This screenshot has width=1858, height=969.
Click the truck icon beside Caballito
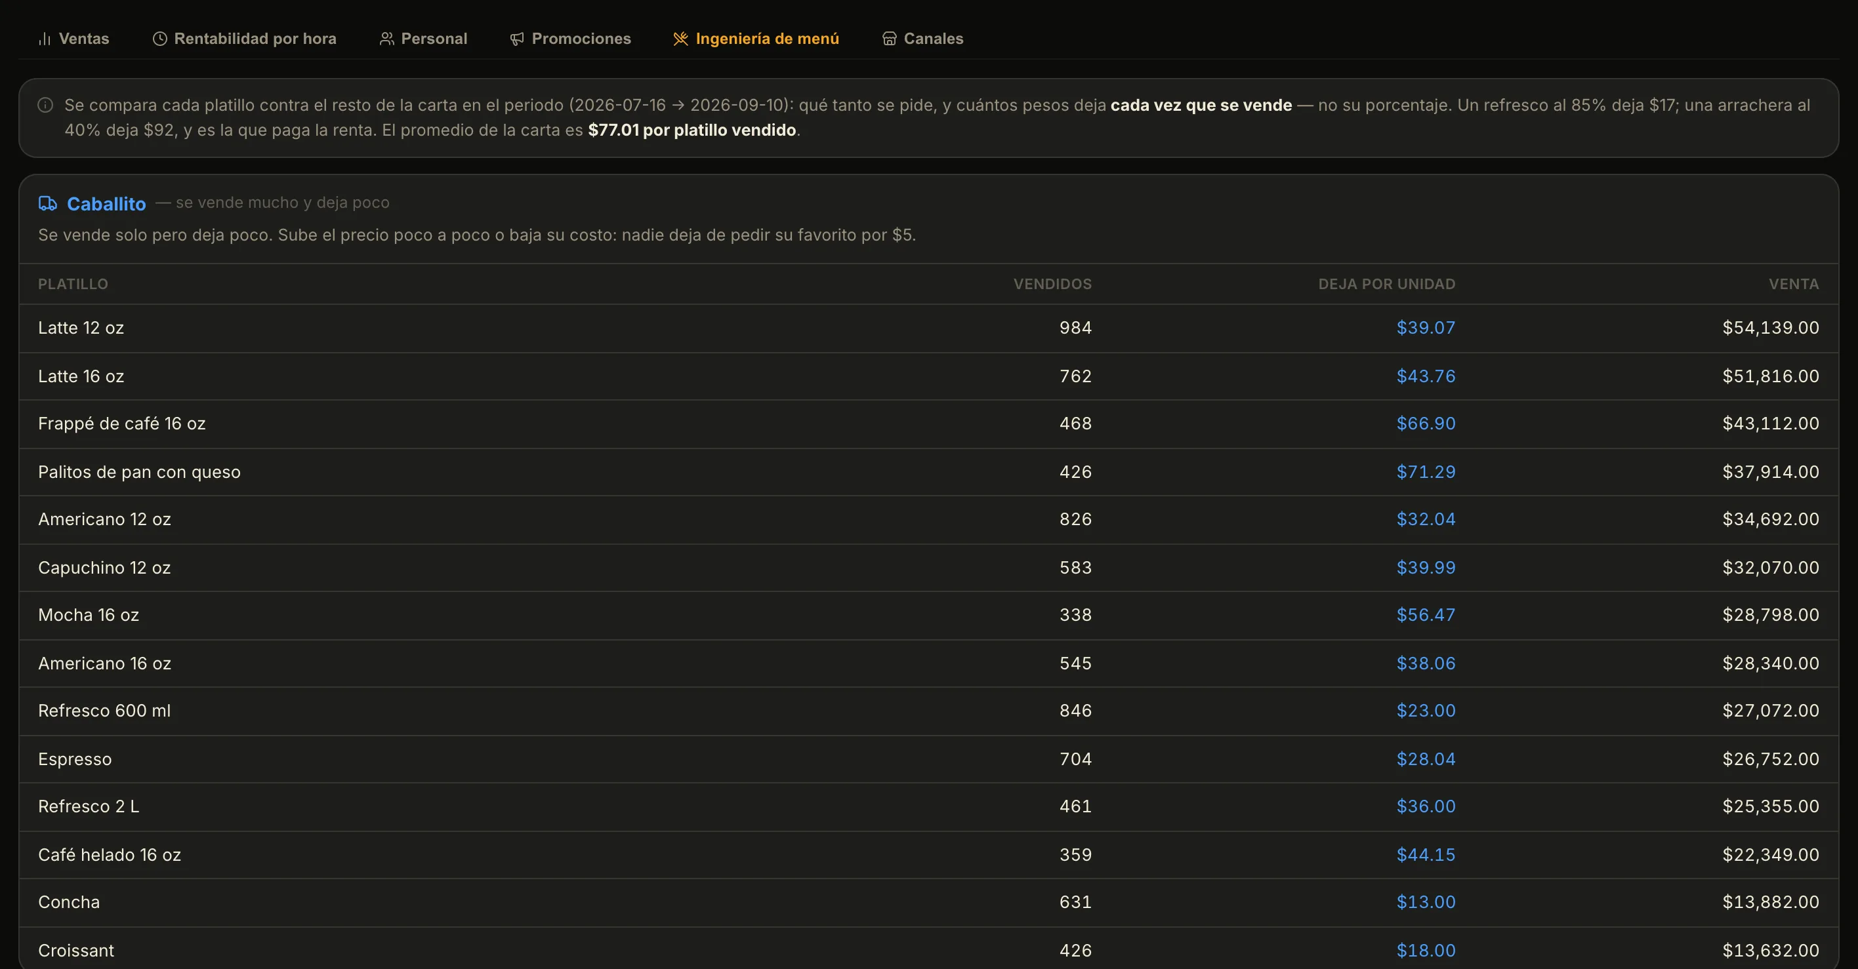tap(48, 203)
